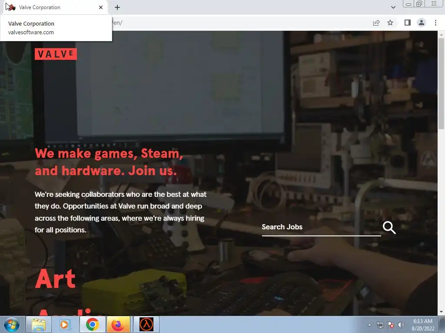Image resolution: width=445 pixels, height=333 pixels.
Task: Click the volume speaker tray icon
Action: coord(401,325)
